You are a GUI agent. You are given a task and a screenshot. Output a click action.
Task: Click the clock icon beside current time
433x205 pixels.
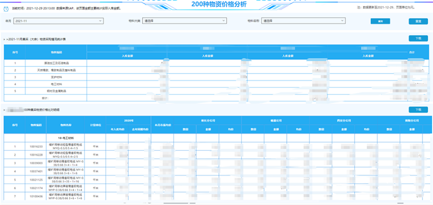pyautogui.click(x=7, y=9)
